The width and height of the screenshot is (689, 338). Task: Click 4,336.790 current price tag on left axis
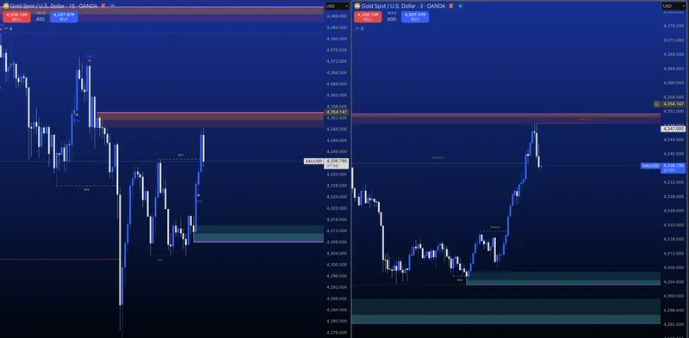(x=336, y=163)
